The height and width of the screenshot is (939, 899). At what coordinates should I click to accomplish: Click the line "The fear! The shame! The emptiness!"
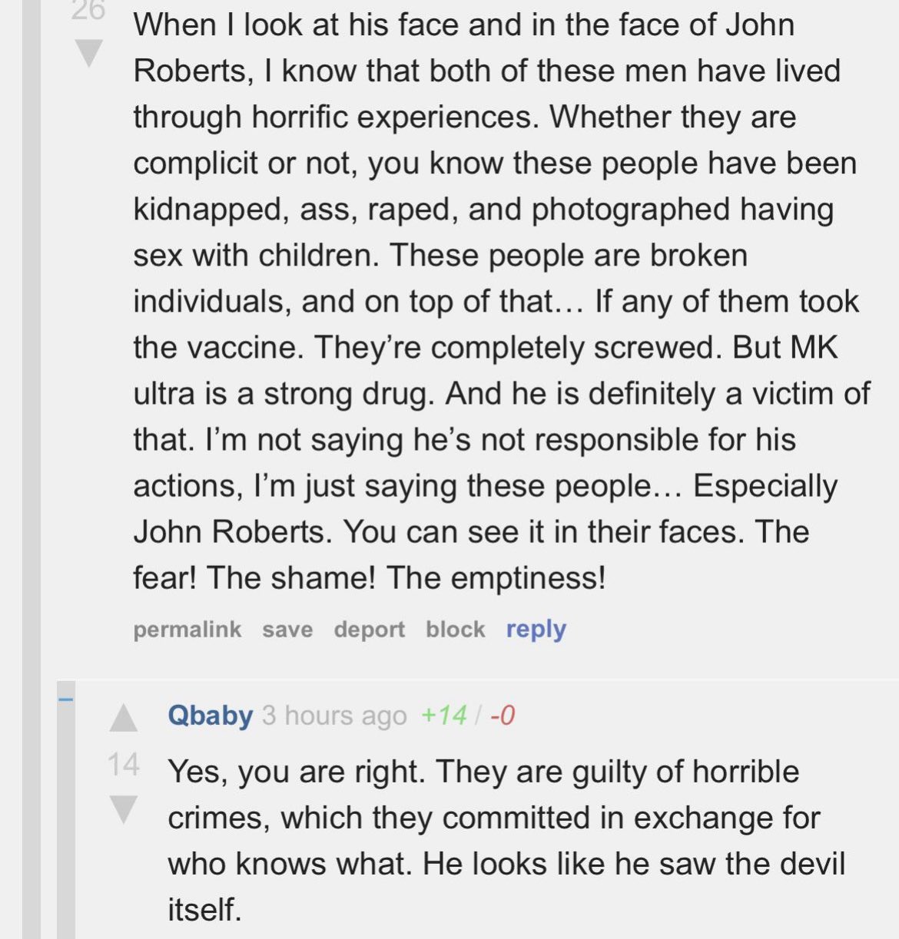[369, 578]
